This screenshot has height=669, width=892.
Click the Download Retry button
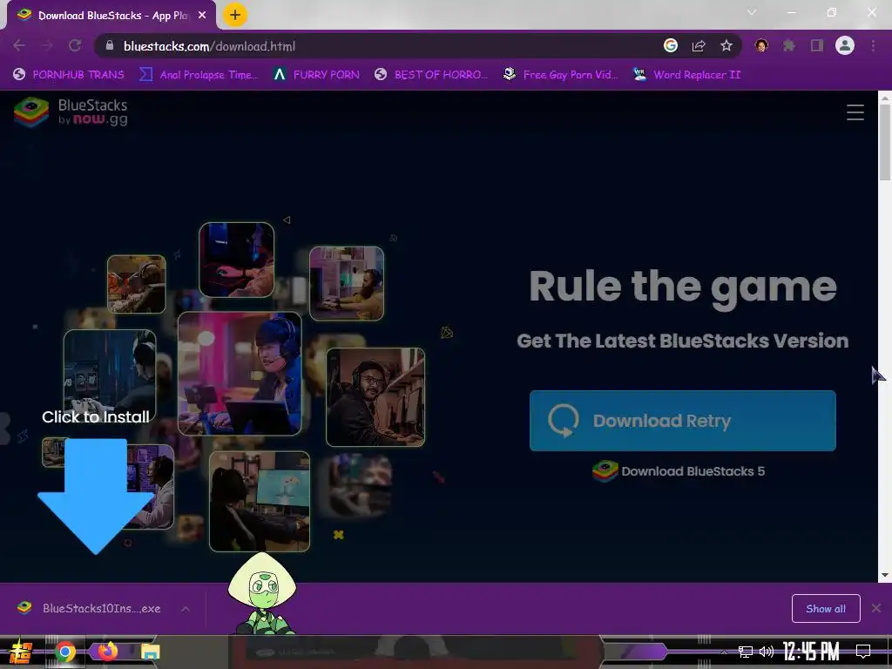tap(683, 421)
